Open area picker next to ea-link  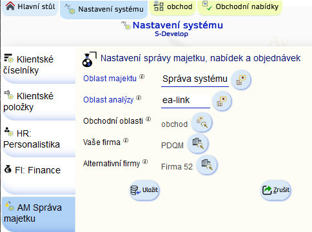[x=222, y=101]
